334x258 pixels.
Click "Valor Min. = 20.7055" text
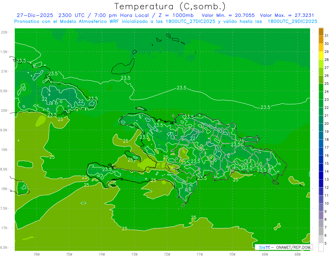pyautogui.click(x=228, y=16)
